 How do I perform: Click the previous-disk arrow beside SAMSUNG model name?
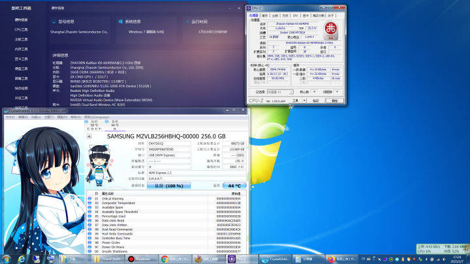coord(89,136)
